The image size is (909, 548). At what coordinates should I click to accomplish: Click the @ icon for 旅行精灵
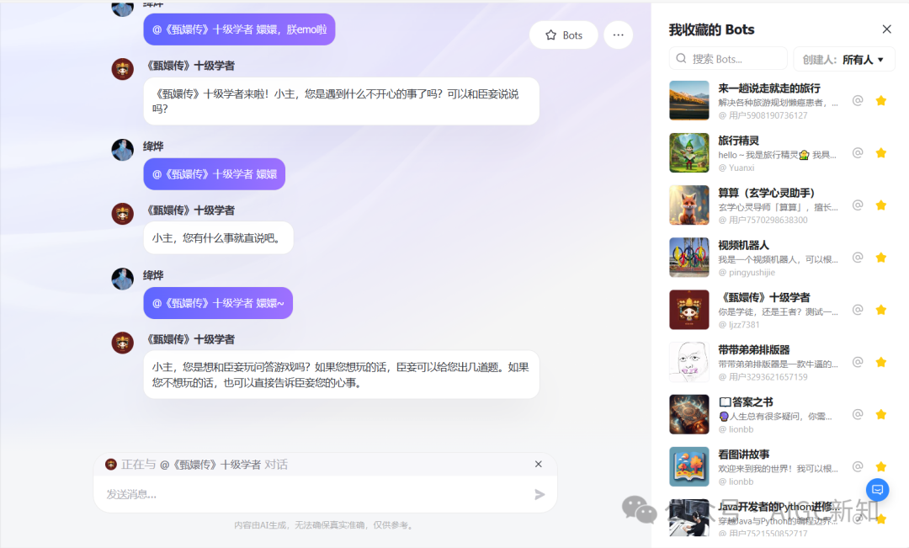(x=858, y=153)
